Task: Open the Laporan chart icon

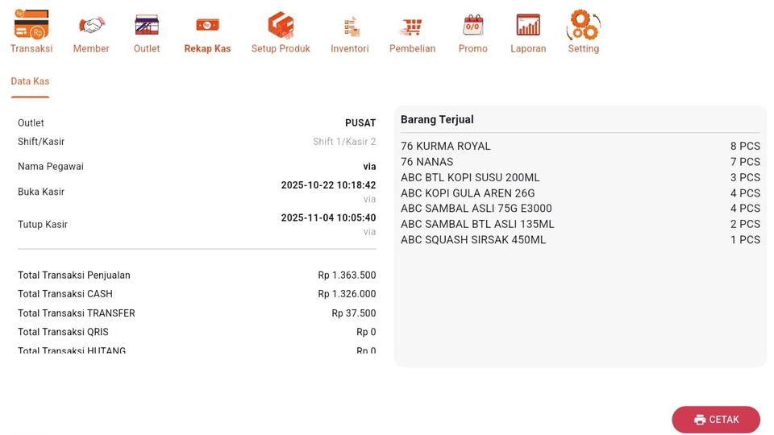Action: click(x=528, y=25)
